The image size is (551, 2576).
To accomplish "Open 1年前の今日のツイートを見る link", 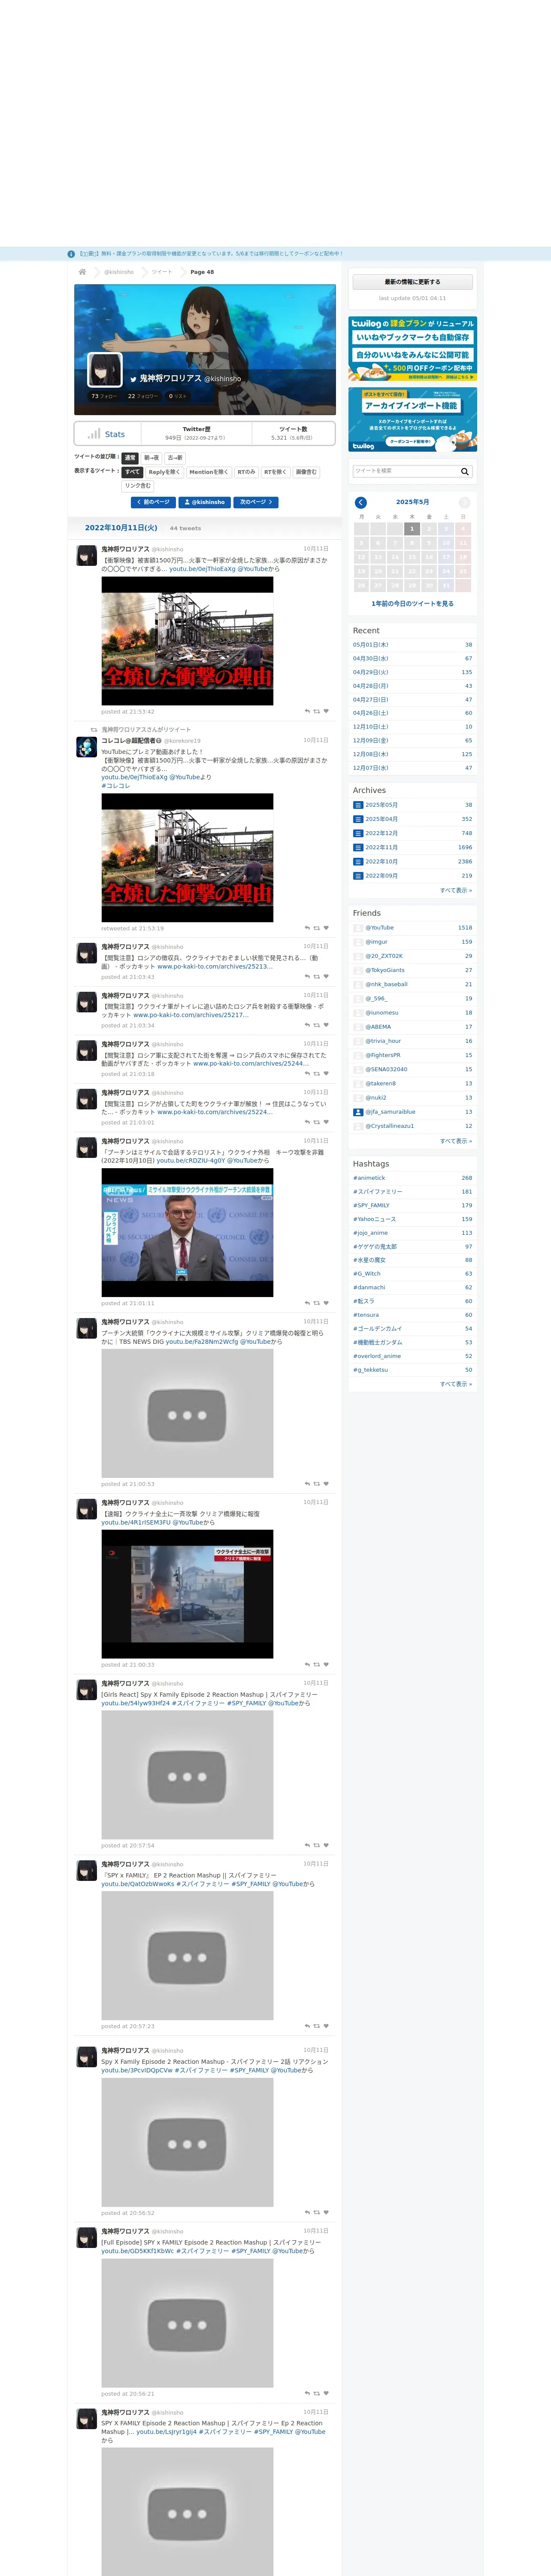I will point(412,604).
